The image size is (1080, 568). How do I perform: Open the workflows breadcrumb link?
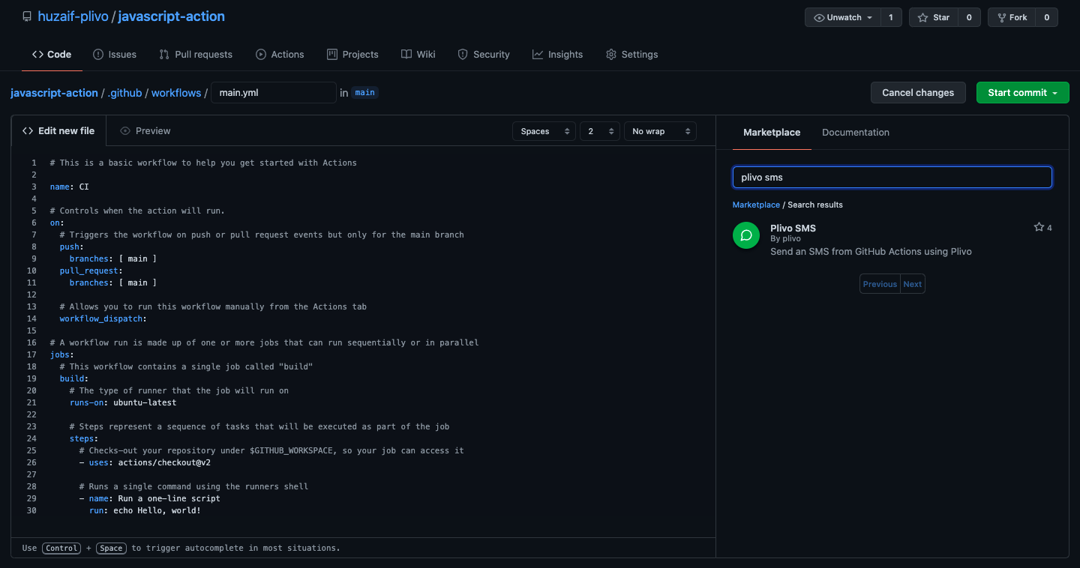tap(175, 92)
